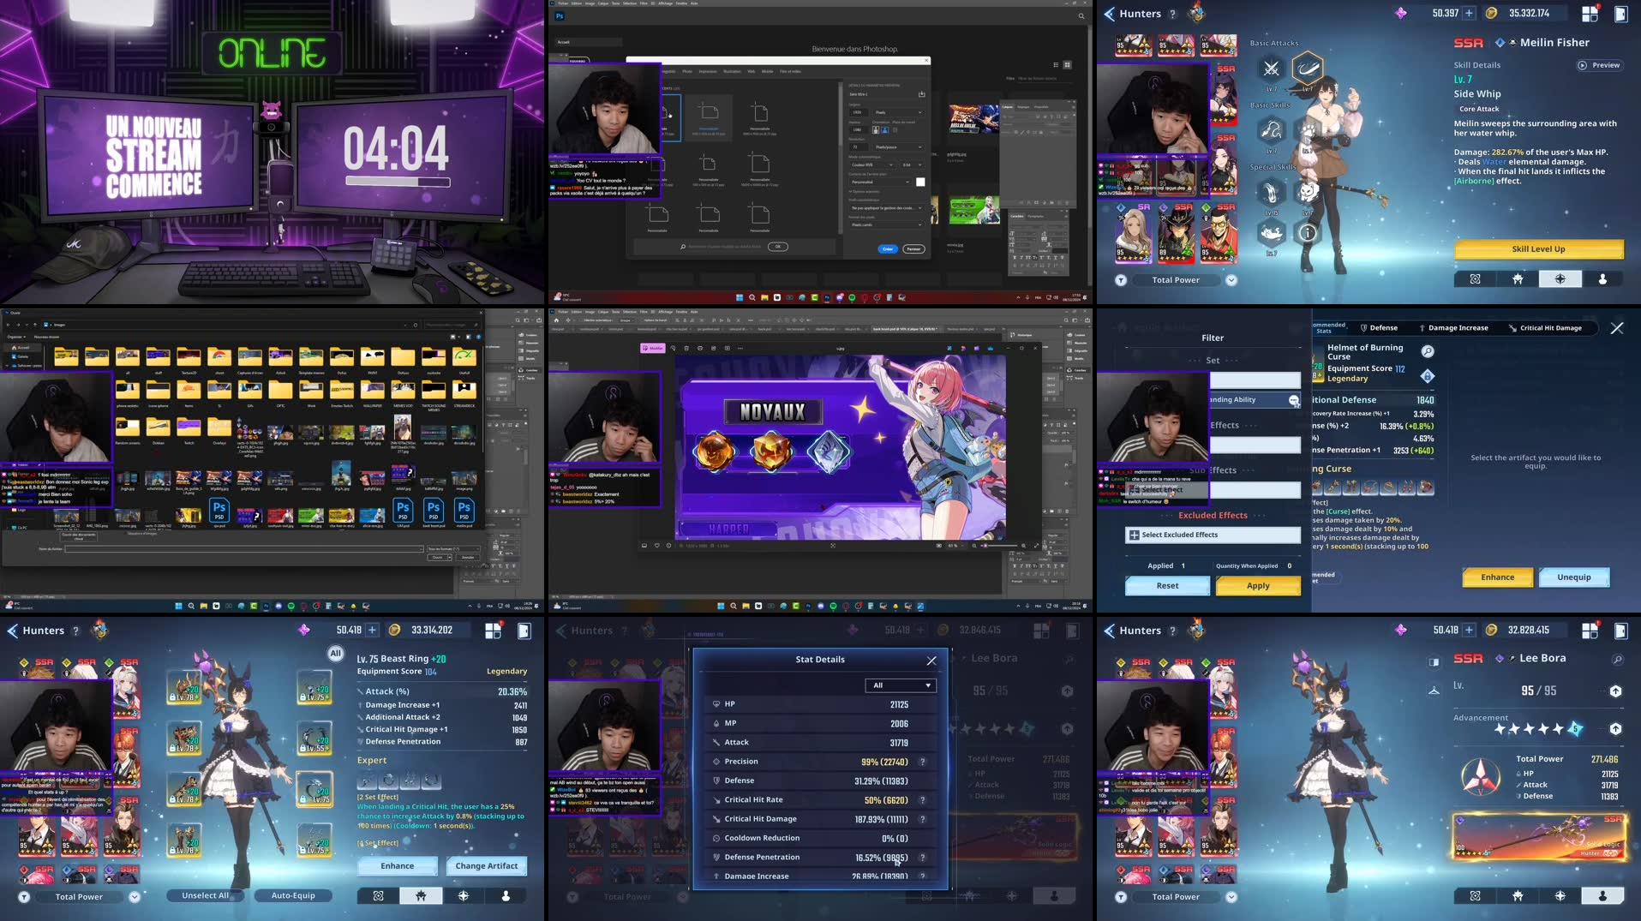Click the [Airborne] effect keyword
This screenshot has width=1641, height=921.
point(1474,181)
